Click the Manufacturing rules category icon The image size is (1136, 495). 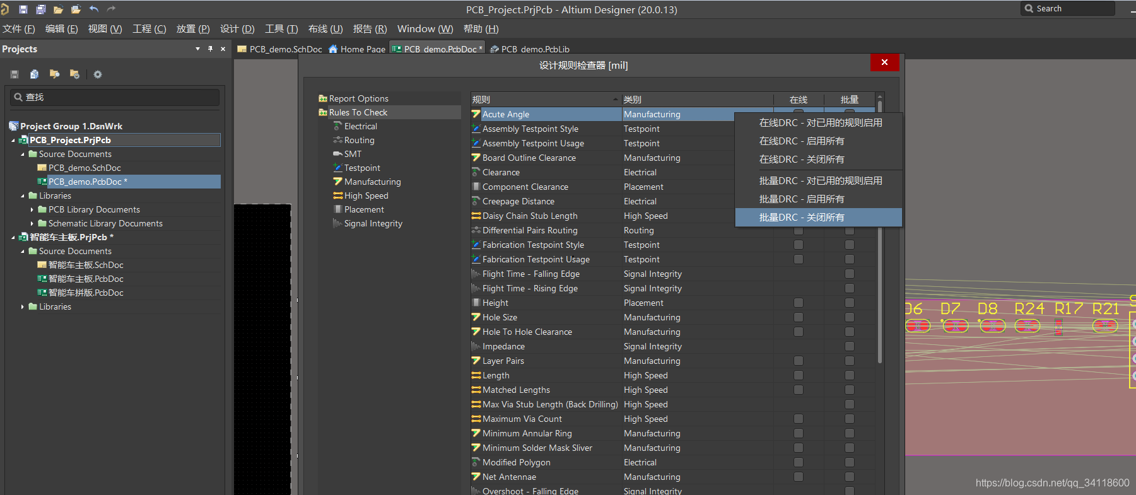point(337,182)
